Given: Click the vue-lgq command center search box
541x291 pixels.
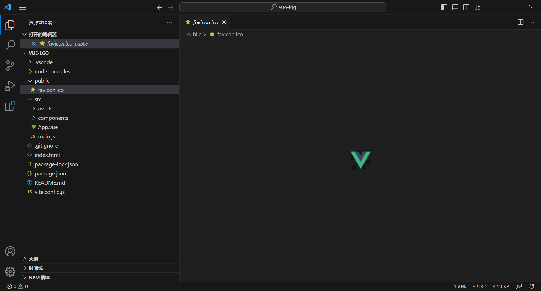Looking at the screenshot, I should [283, 7].
